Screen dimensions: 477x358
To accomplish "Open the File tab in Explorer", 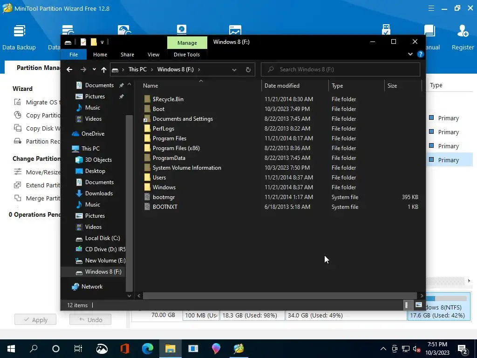I will point(74,55).
